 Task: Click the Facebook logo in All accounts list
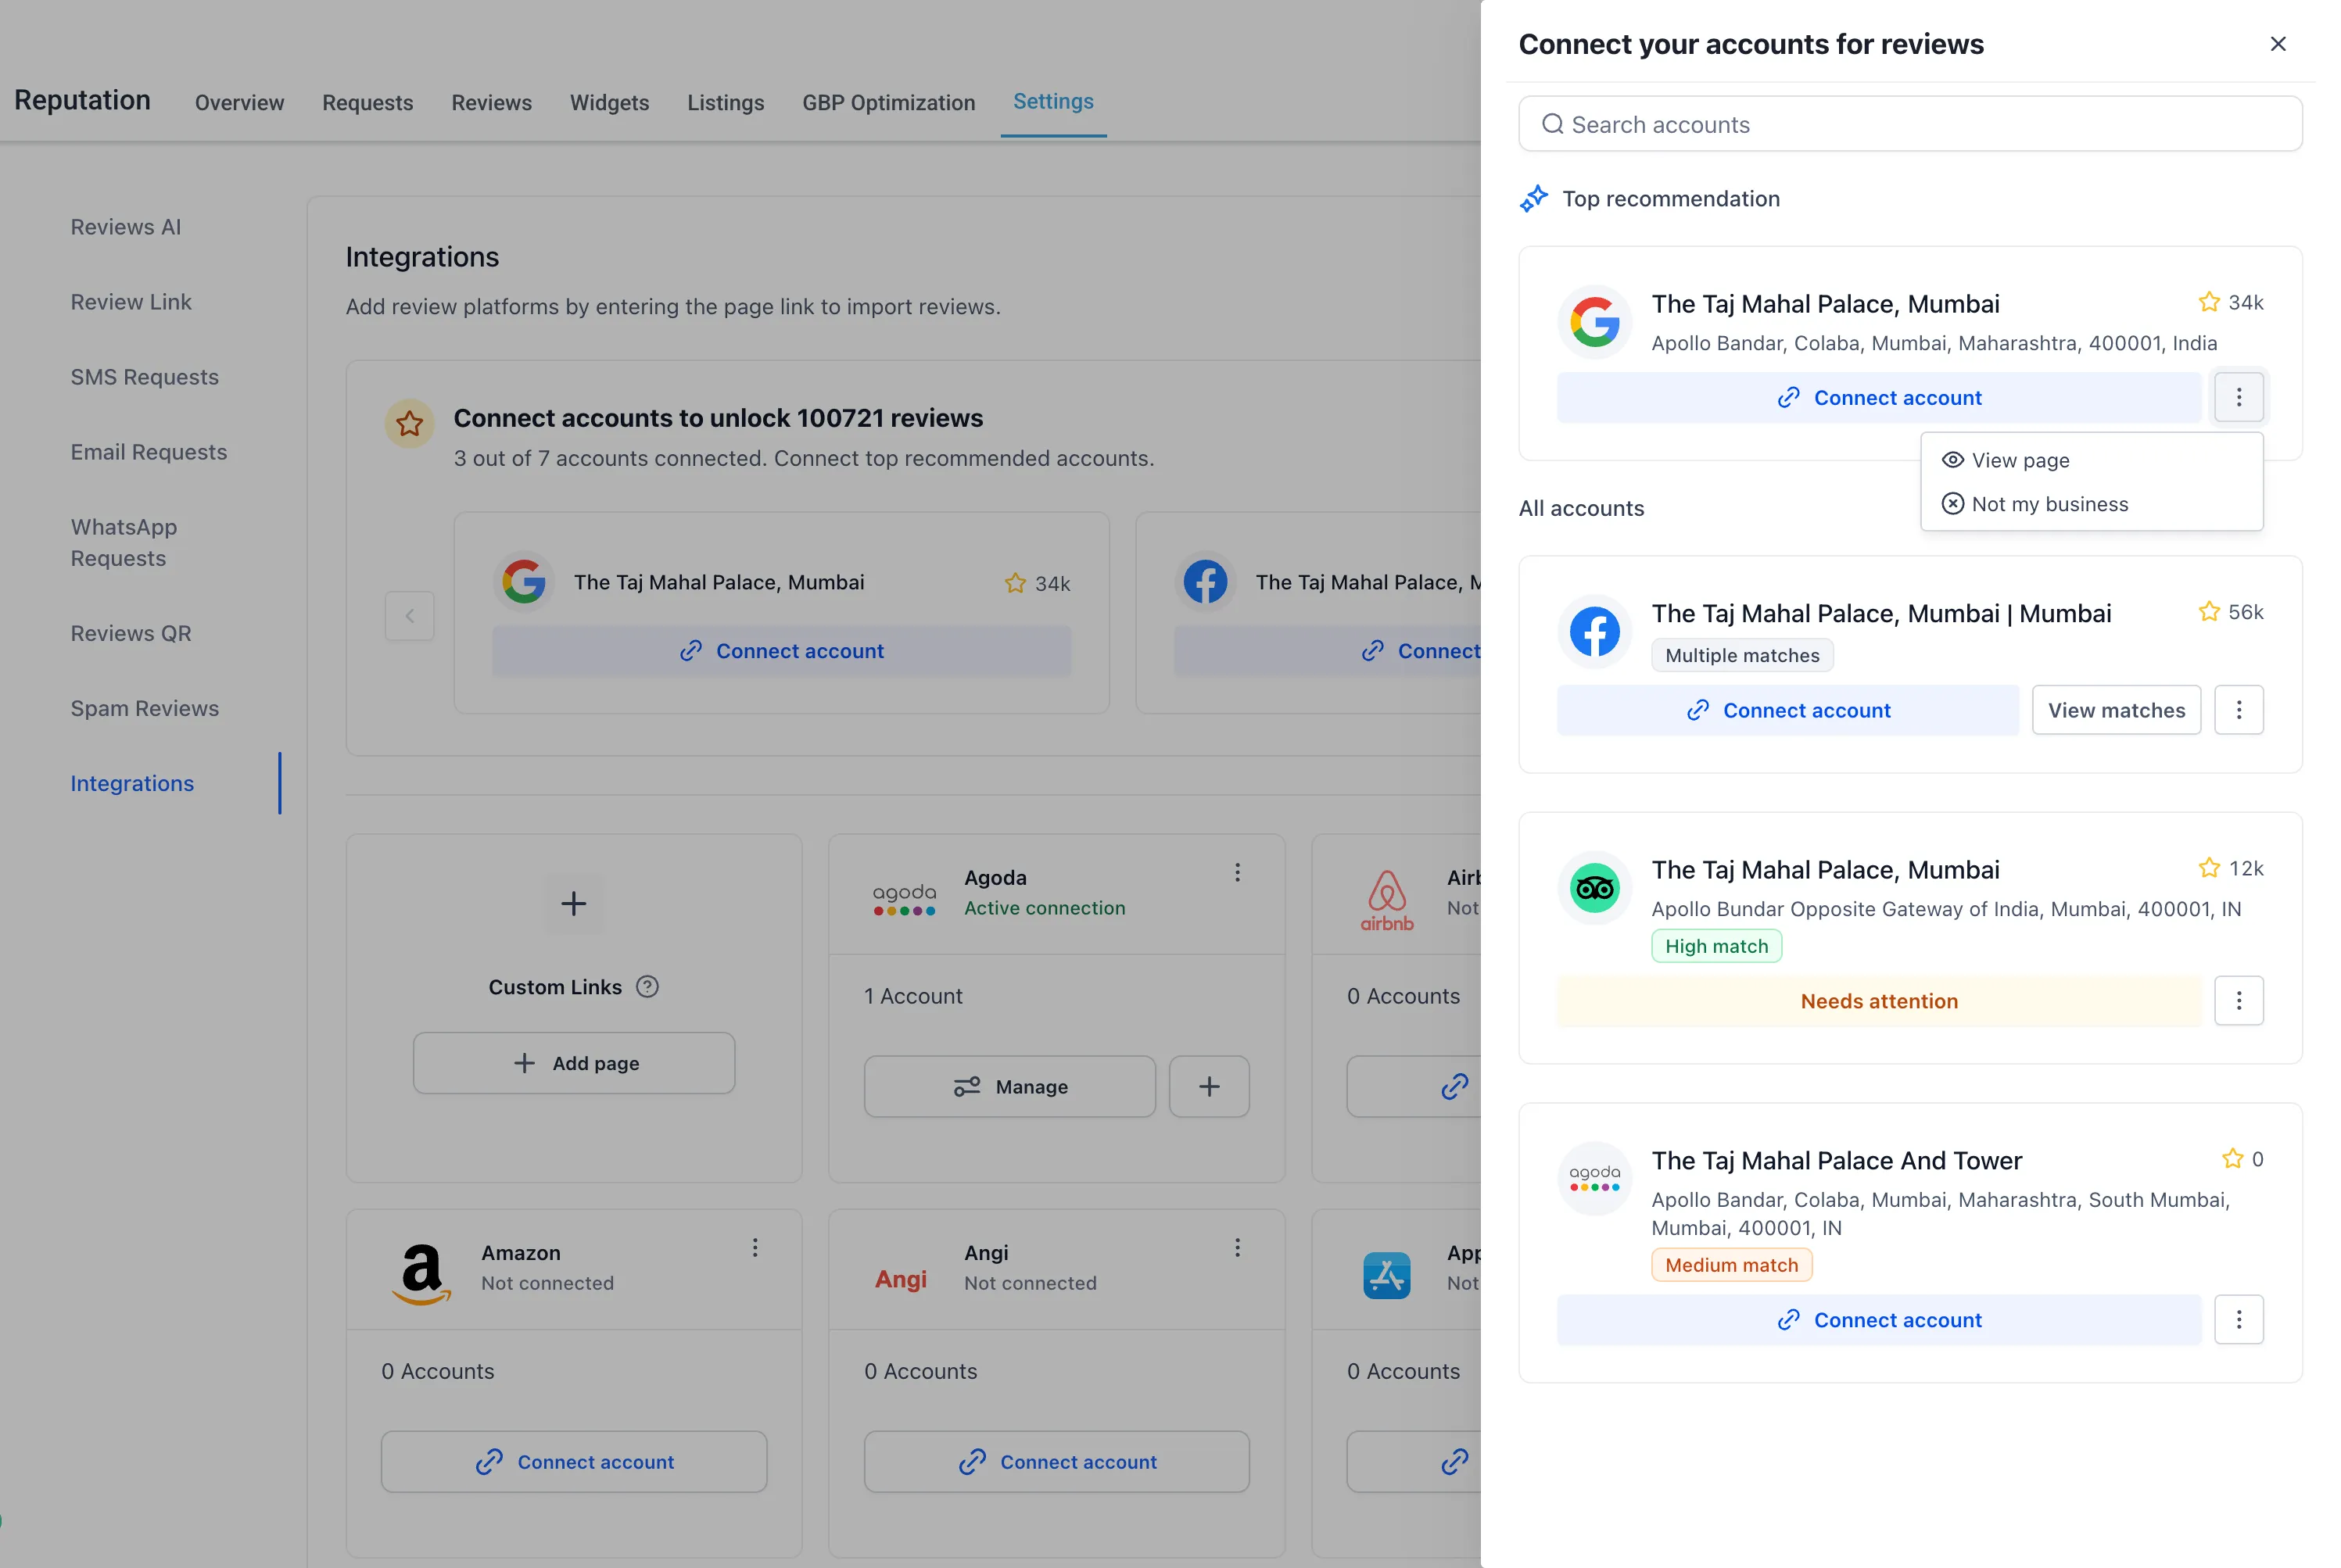click(1594, 631)
